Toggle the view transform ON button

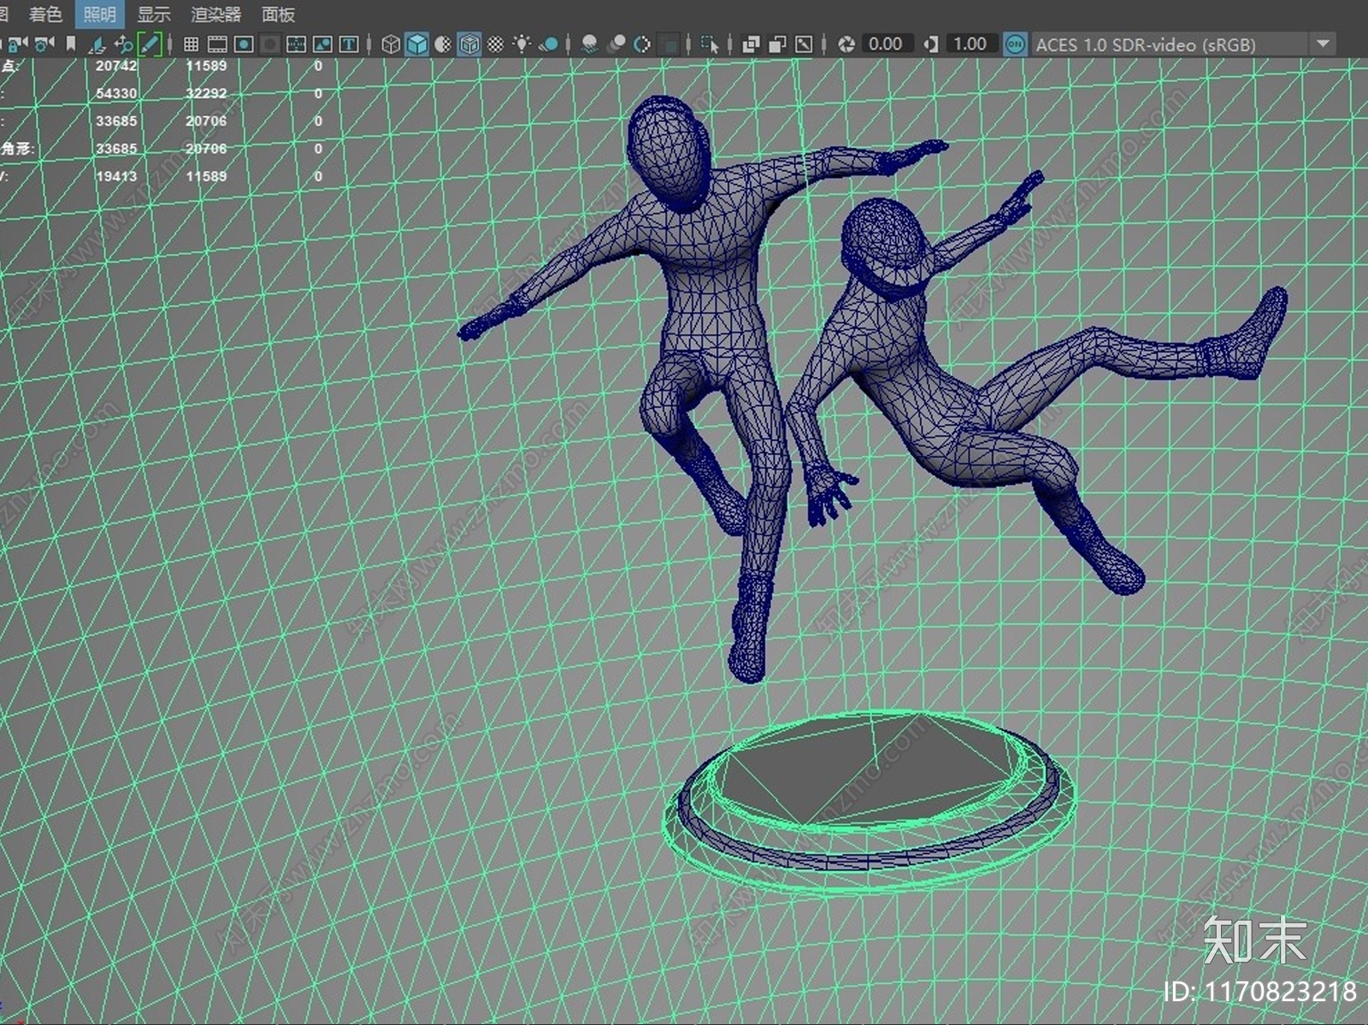[1015, 44]
